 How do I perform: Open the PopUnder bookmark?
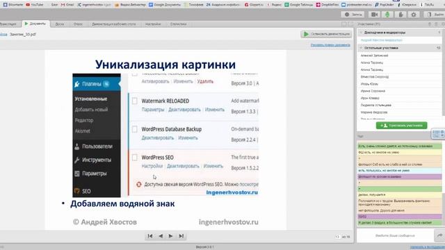[385, 5]
